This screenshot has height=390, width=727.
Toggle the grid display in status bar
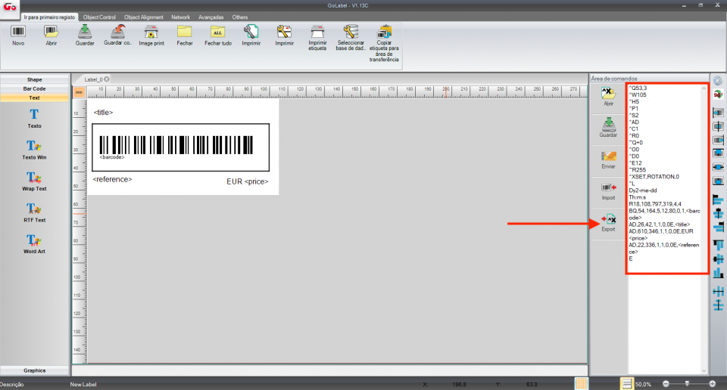[x=581, y=384]
